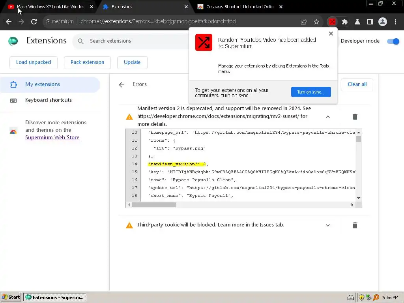Open the Windows Start button
Image resolution: width=404 pixels, height=303 pixels.
(x=11, y=297)
